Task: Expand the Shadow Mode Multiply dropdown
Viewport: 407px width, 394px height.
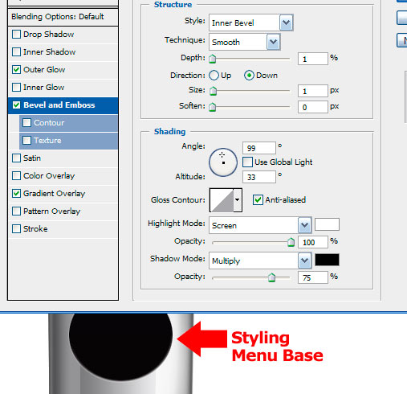Action: [x=260, y=261]
